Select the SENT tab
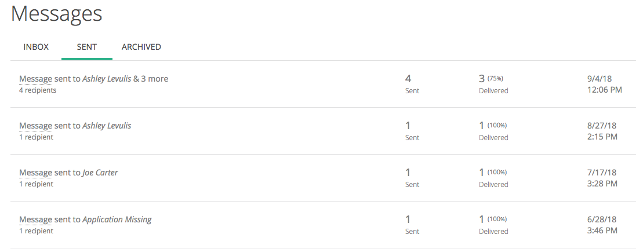This screenshot has width=636, height=249. click(87, 47)
